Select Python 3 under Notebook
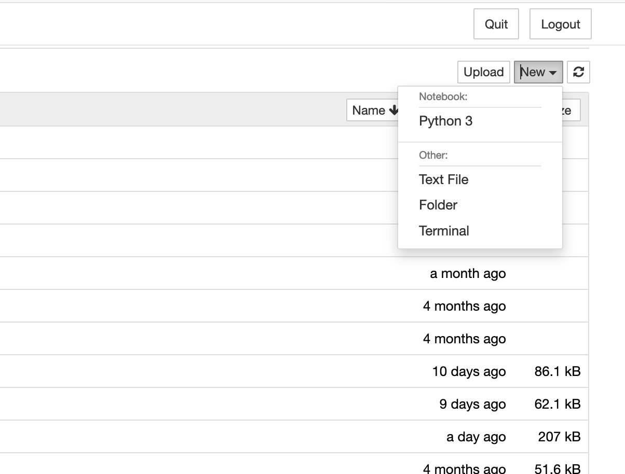 [x=445, y=121]
